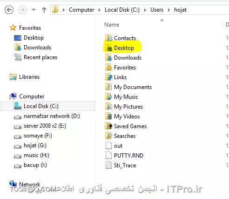
Task: Click the PUTTY.RND file icon
Action: tap(108, 155)
